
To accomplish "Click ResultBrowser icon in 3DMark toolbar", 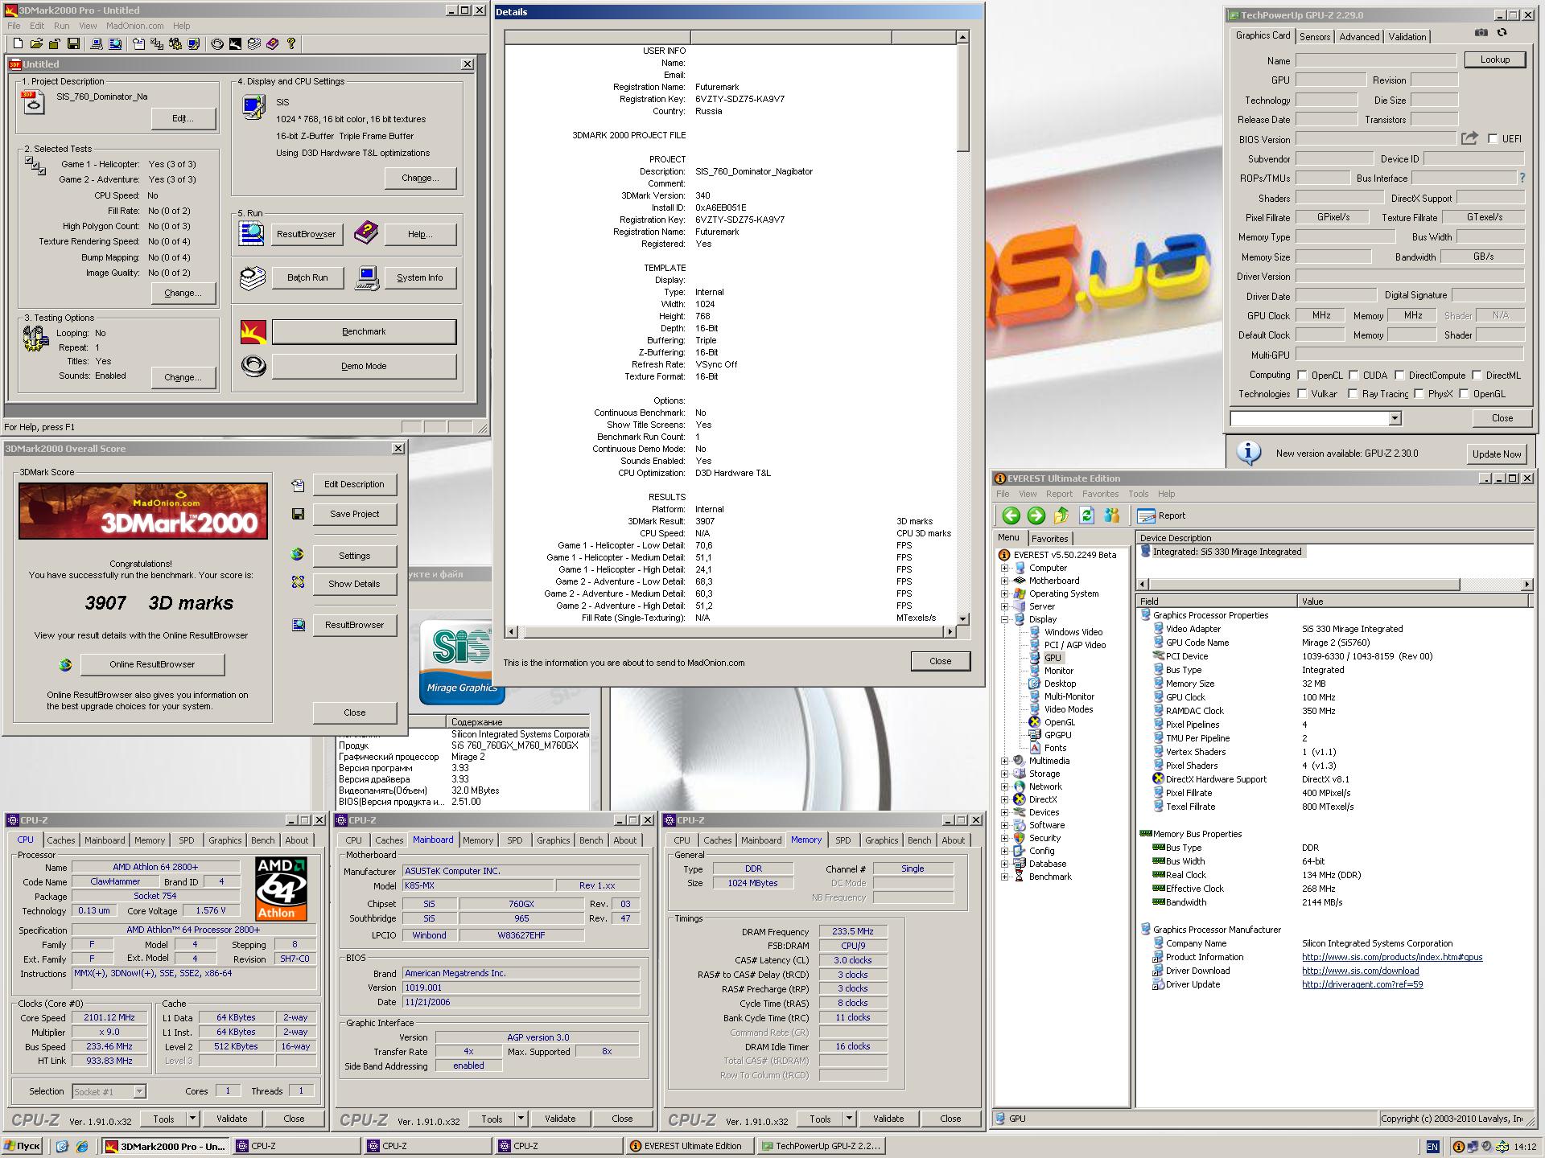I will coord(115,43).
